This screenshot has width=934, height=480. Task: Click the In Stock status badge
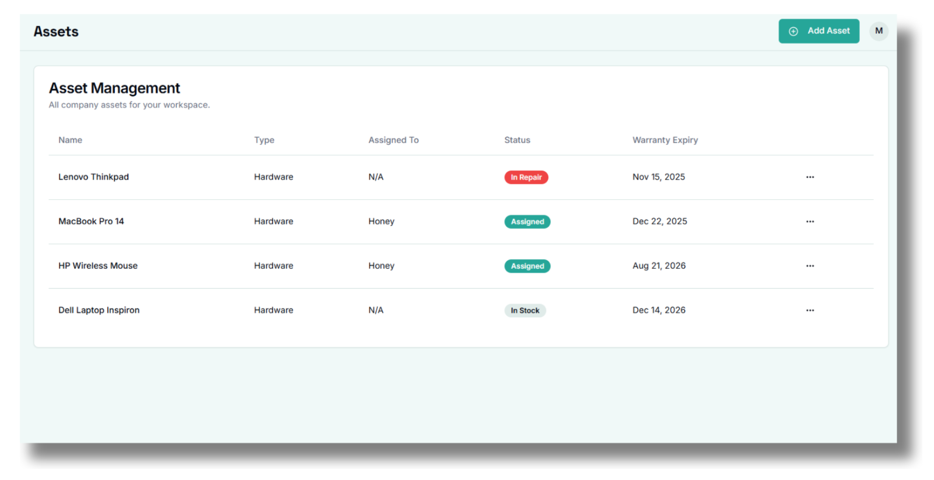525,310
